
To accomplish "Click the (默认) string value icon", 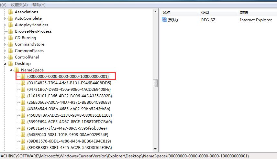I will [x=164, y=20].
